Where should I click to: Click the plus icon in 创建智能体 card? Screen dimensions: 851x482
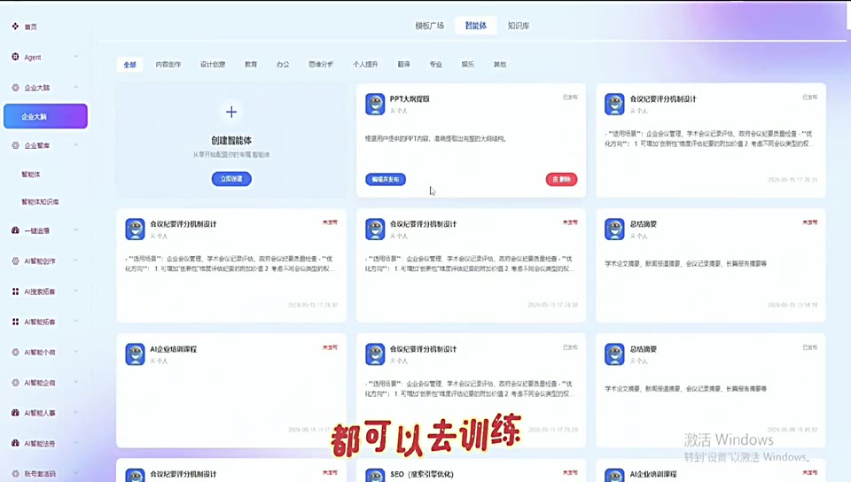click(x=231, y=113)
